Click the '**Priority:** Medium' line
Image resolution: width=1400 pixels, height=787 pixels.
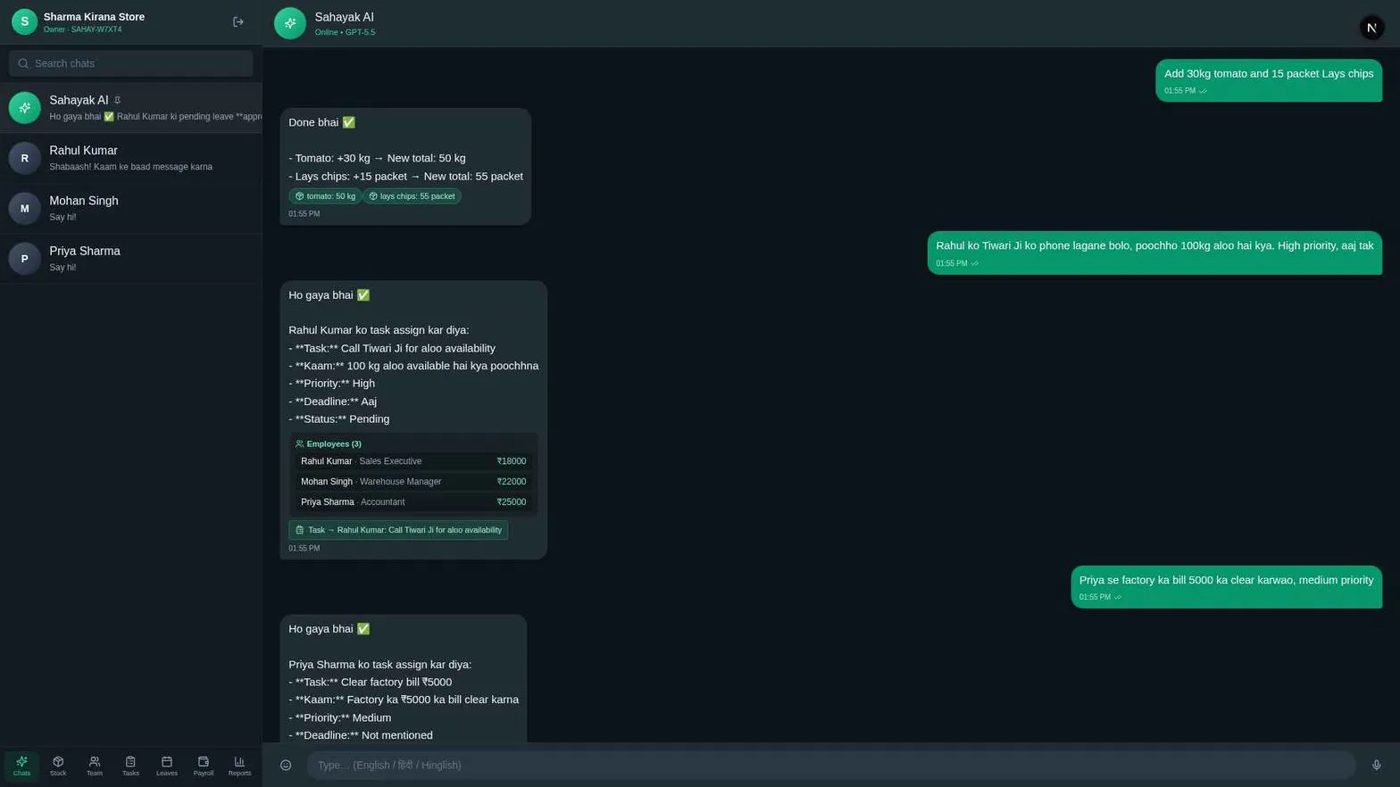(x=339, y=717)
